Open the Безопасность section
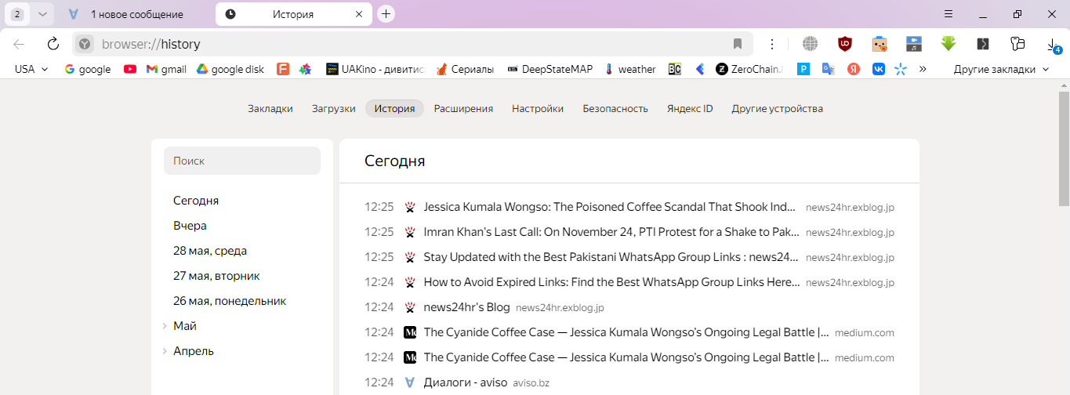 (615, 109)
